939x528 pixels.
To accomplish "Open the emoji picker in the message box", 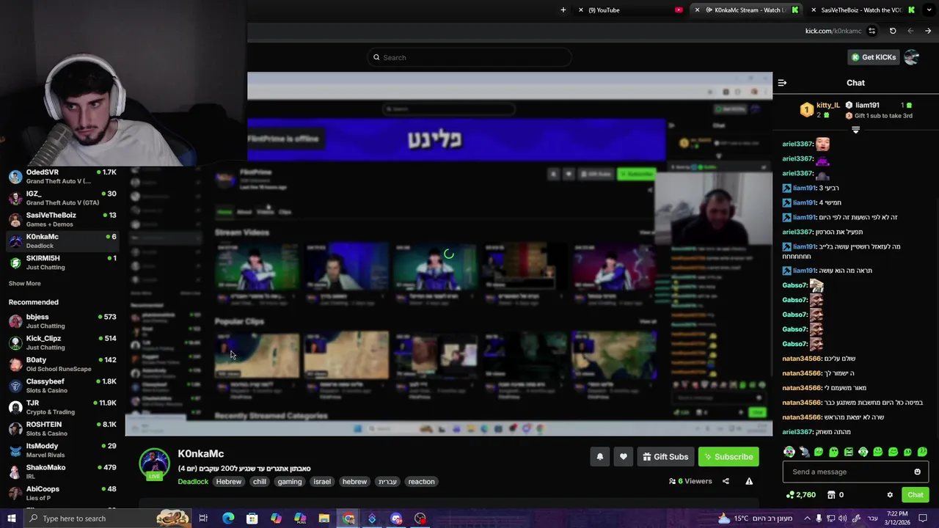I will [x=917, y=472].
